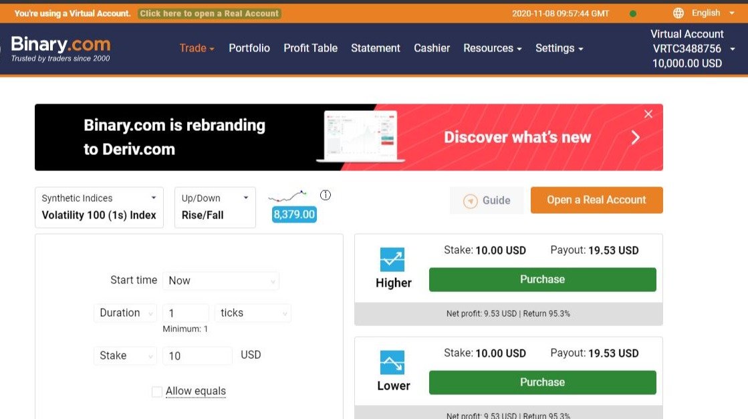Open the Cashier page
Viewport: 748px width, 419px height.
432,48
